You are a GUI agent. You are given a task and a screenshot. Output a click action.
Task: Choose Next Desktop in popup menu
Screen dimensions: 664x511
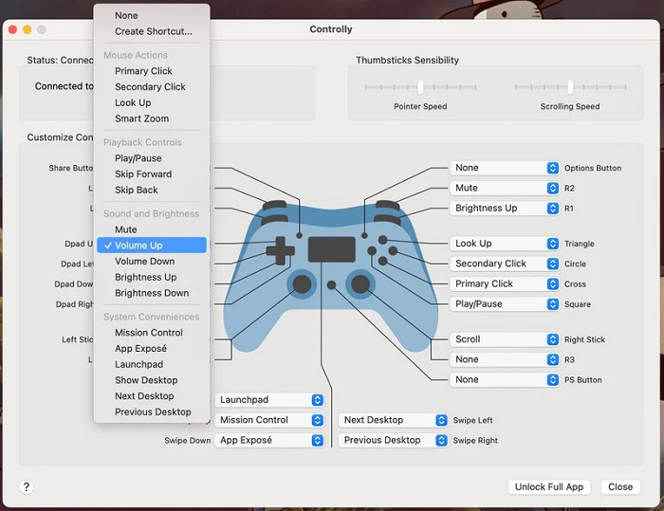coord(152,396)
